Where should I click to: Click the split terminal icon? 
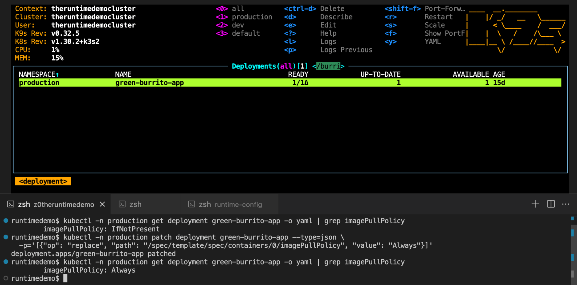(x=551, y=204)
